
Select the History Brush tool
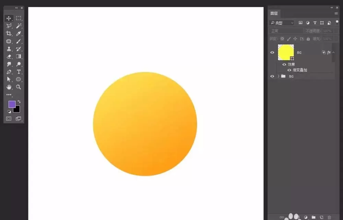point(19,49)
